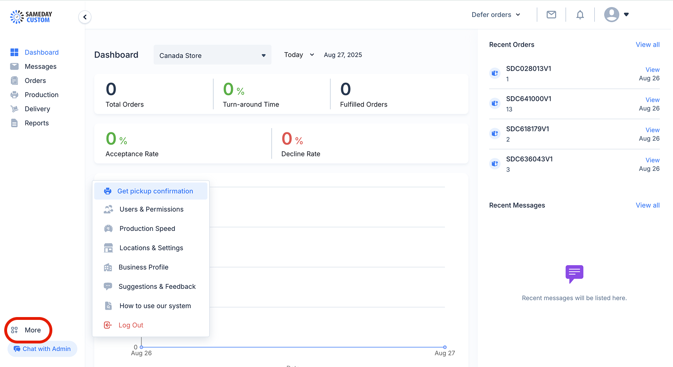Viewport: 673px width, 367px height.
Task: Click the user avatar profile icon
Action: coord(612,15)
